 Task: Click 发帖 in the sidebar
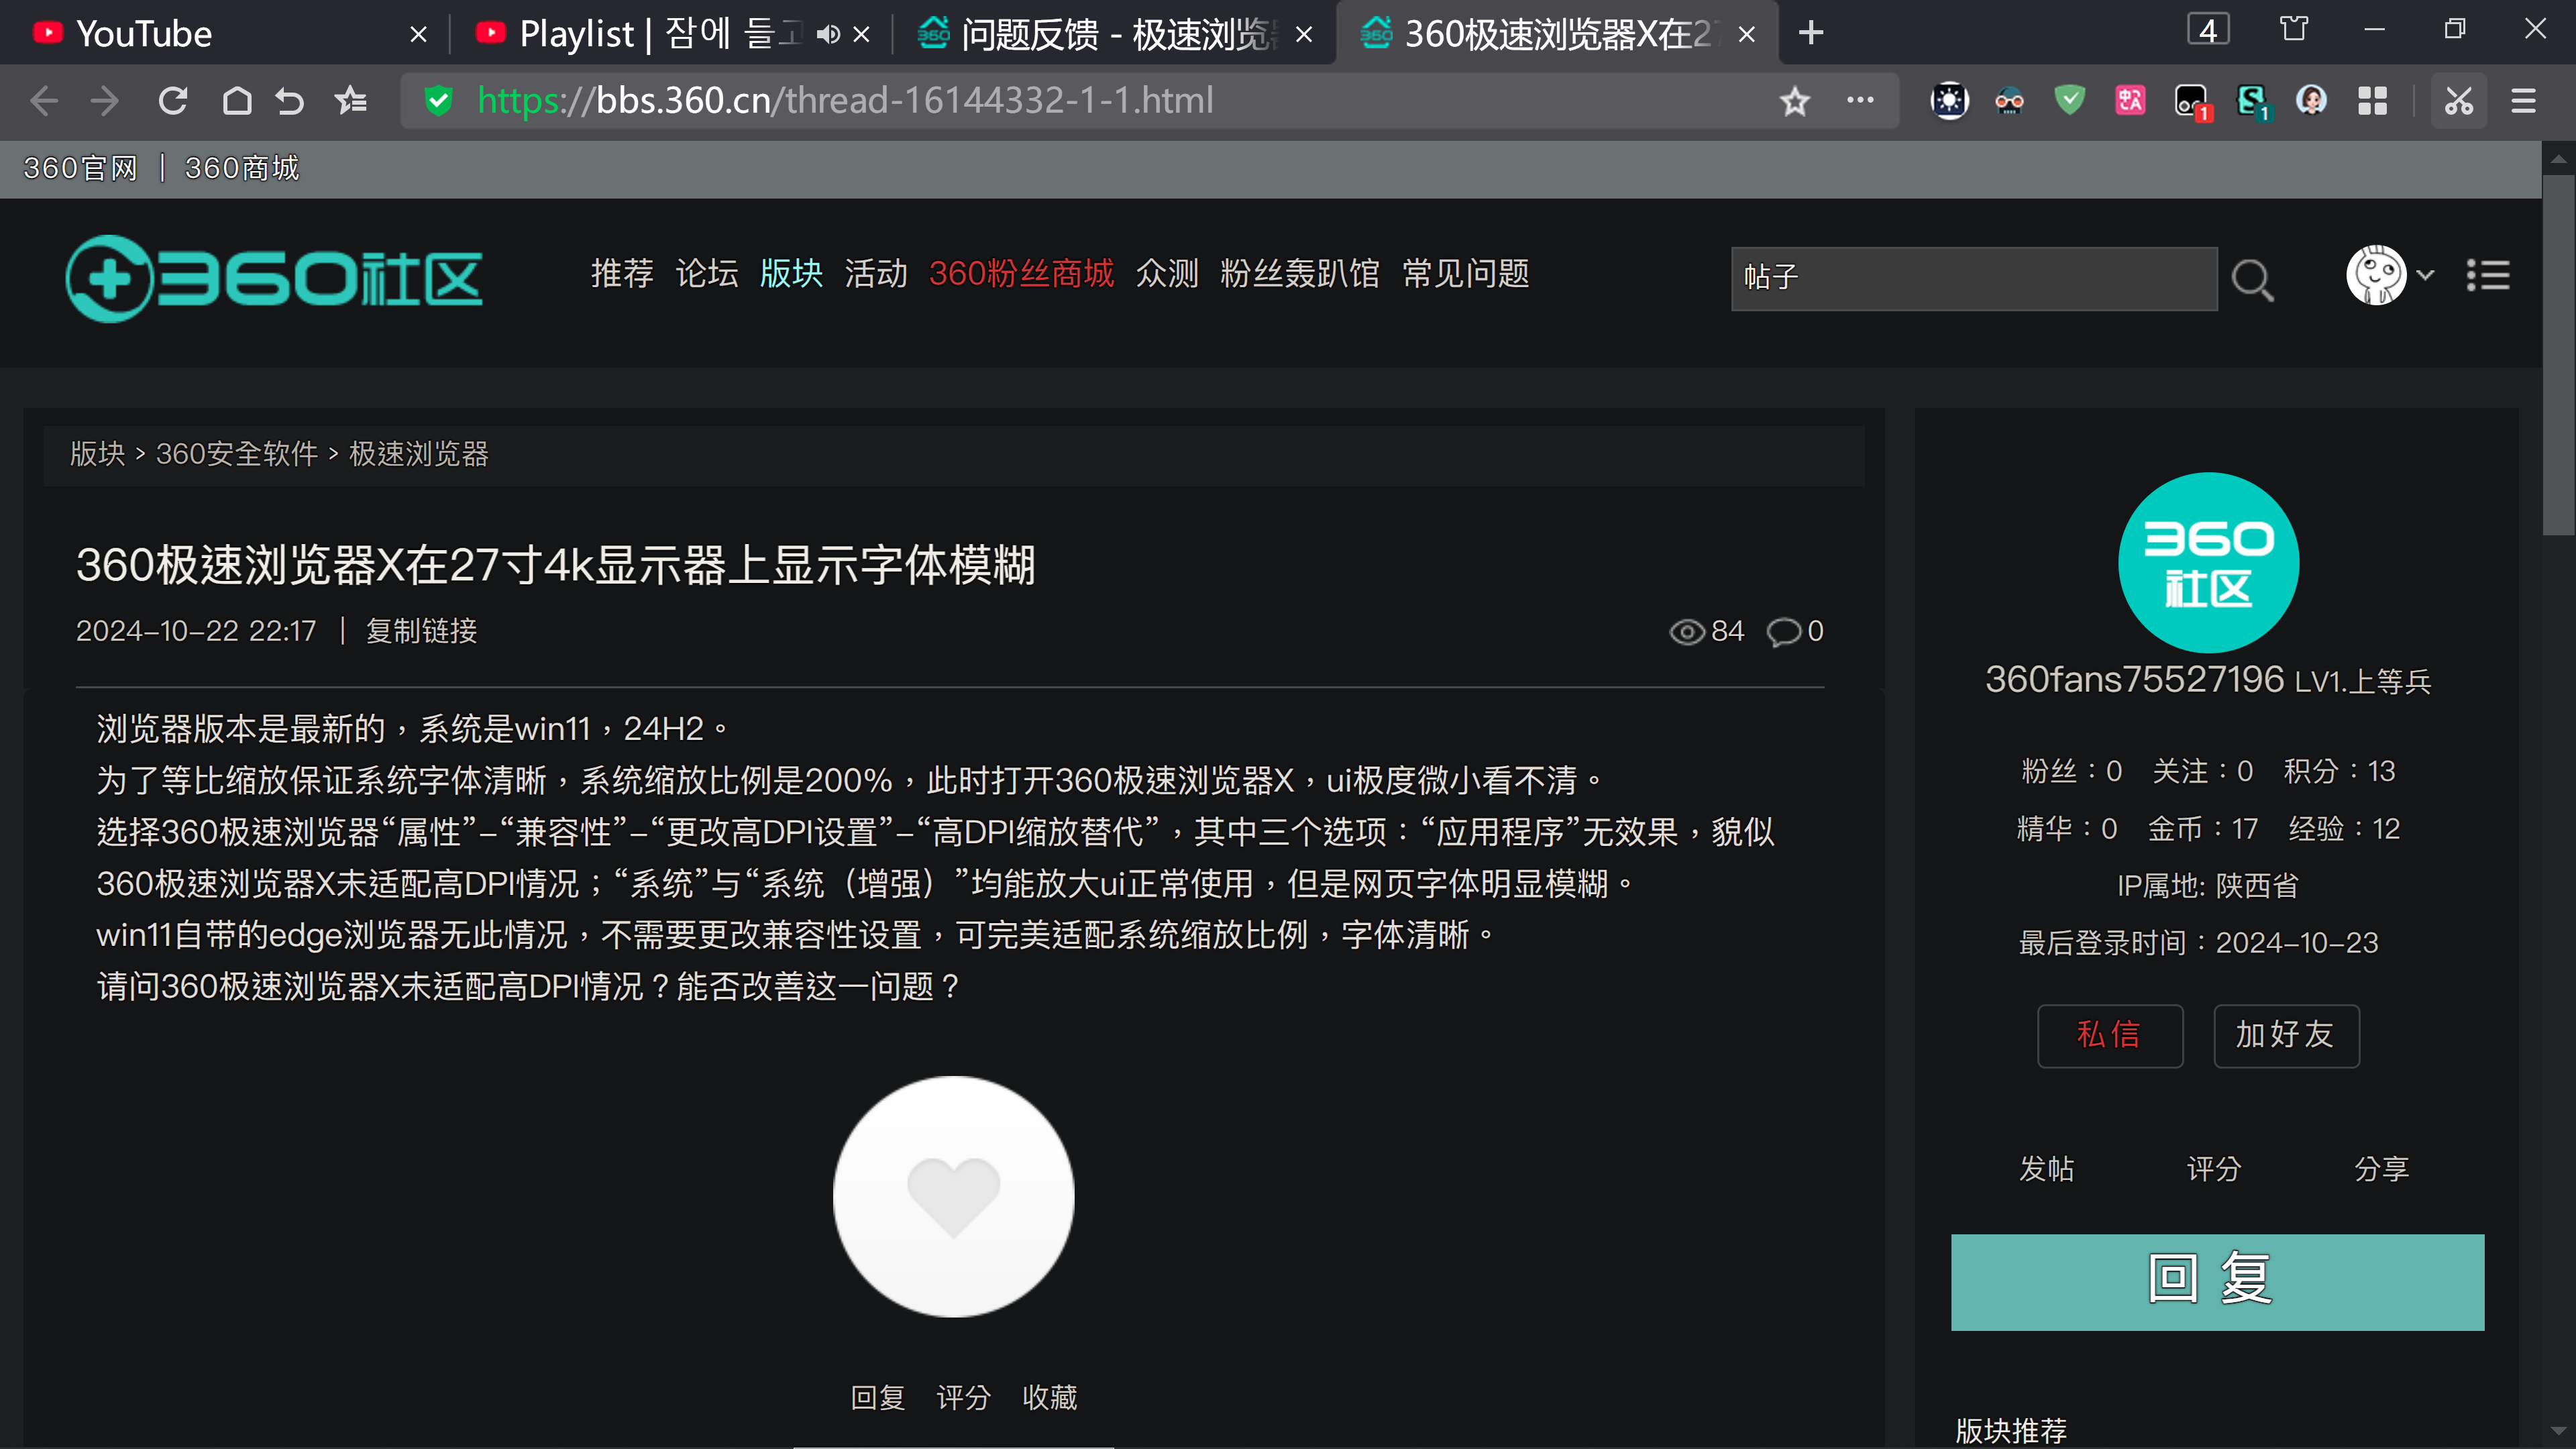click(2046, 1168)
